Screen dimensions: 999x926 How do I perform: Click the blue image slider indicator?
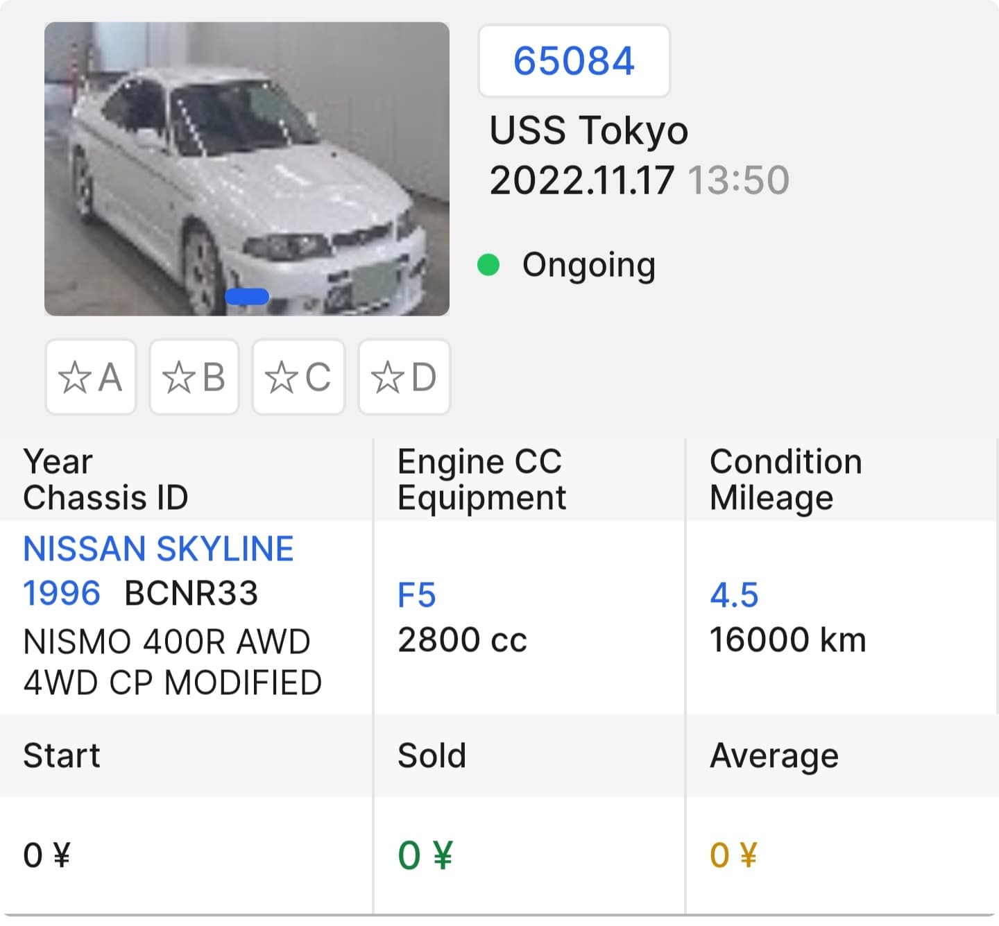tap(247, 297)
